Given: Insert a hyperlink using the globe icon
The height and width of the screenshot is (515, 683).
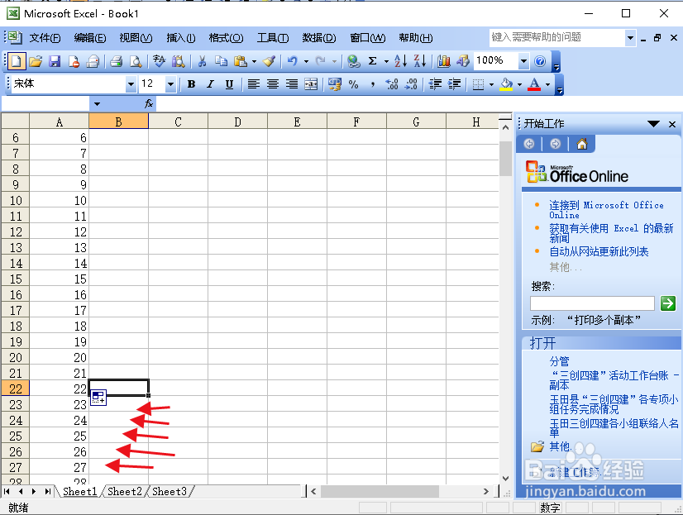Looking at the screenshot, I should point(353,61).
